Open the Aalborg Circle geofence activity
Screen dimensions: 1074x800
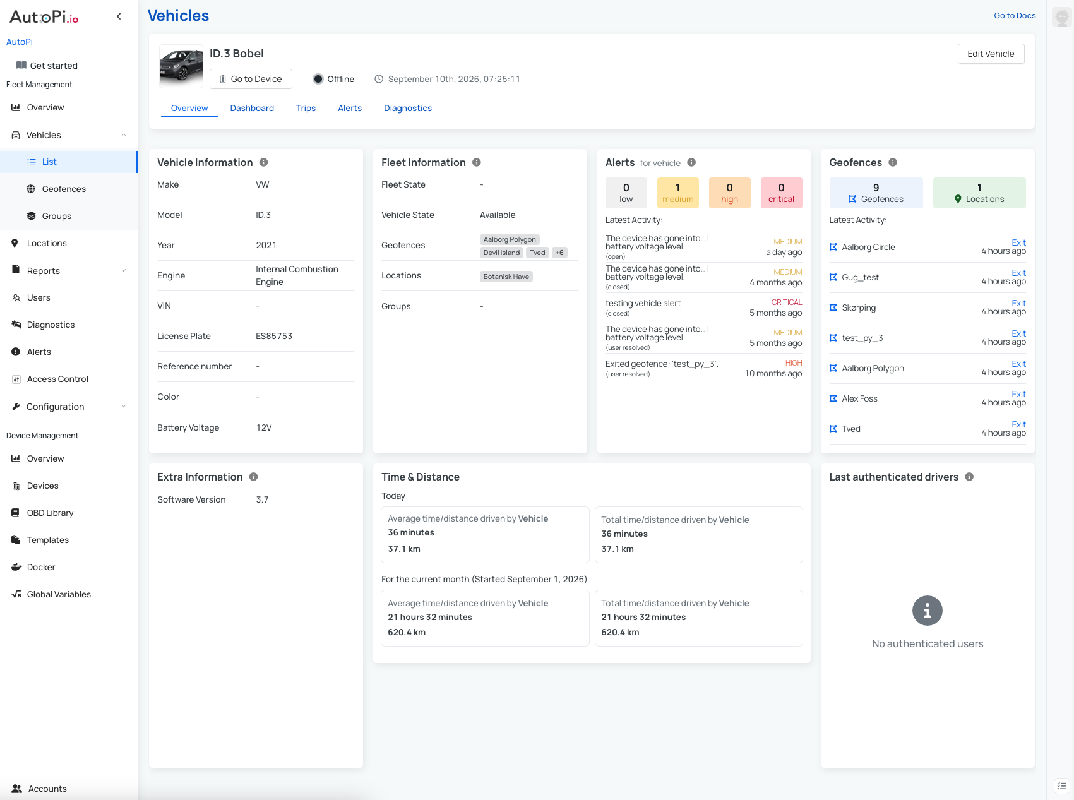coord(928,247)
